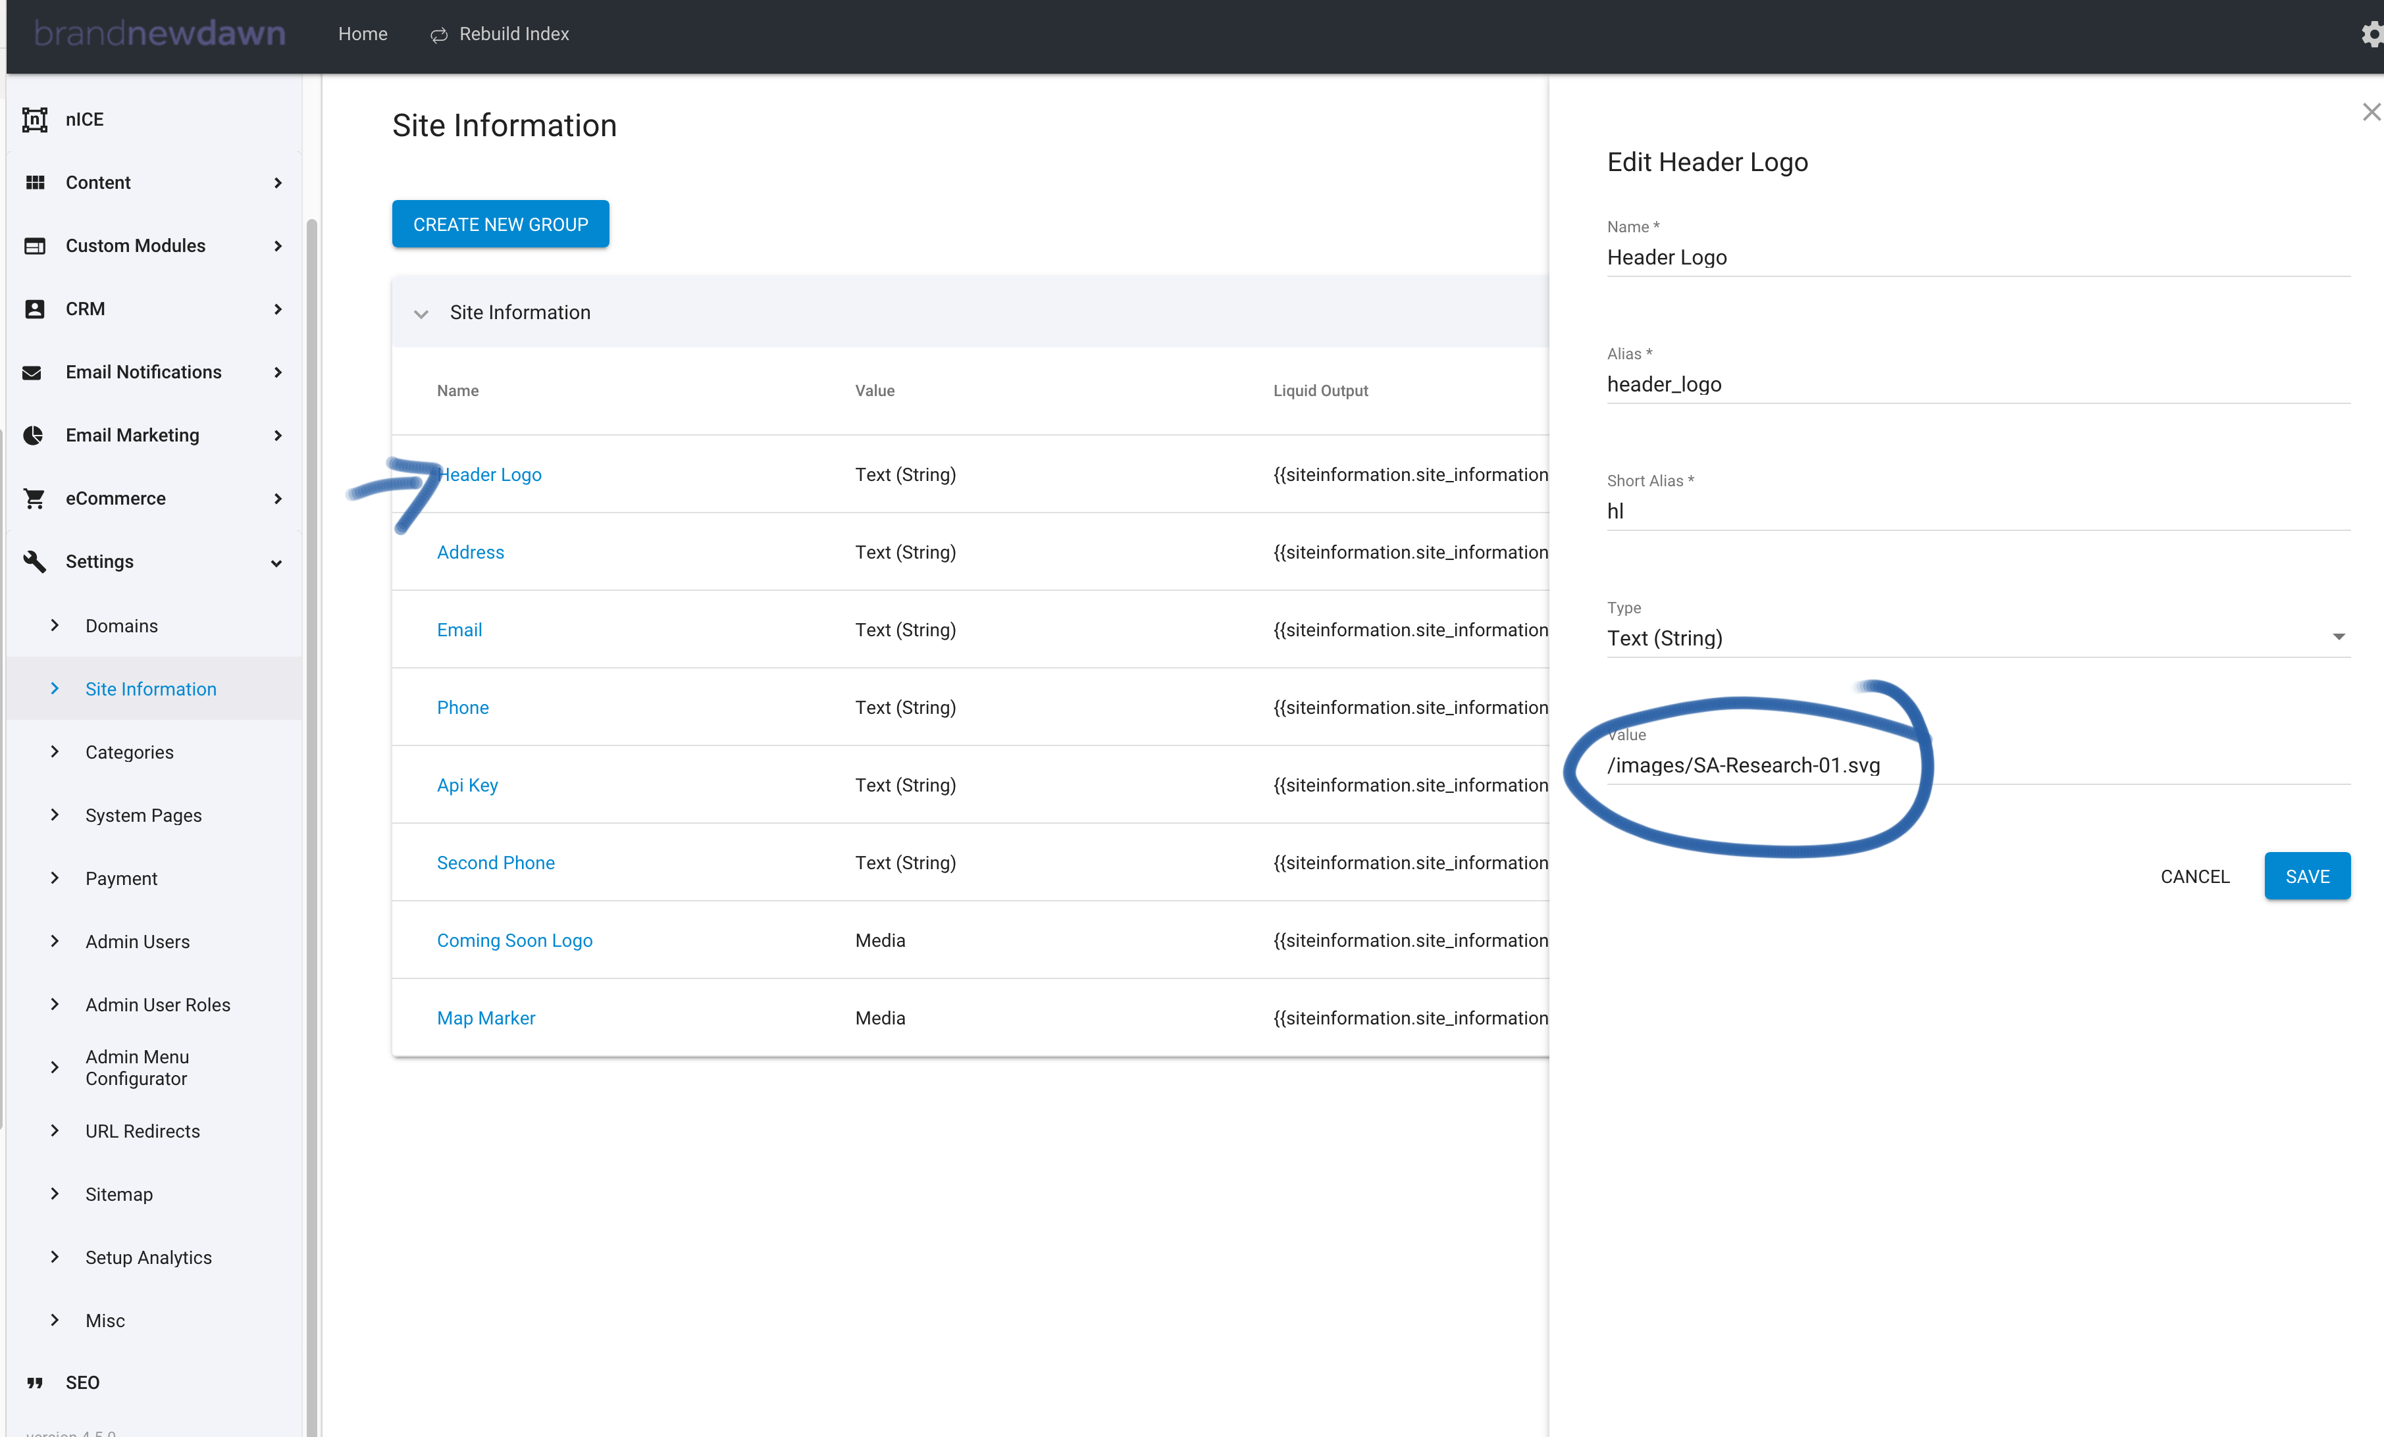
Task: Open Home in the top bar
Action: (x=363, y=34)
